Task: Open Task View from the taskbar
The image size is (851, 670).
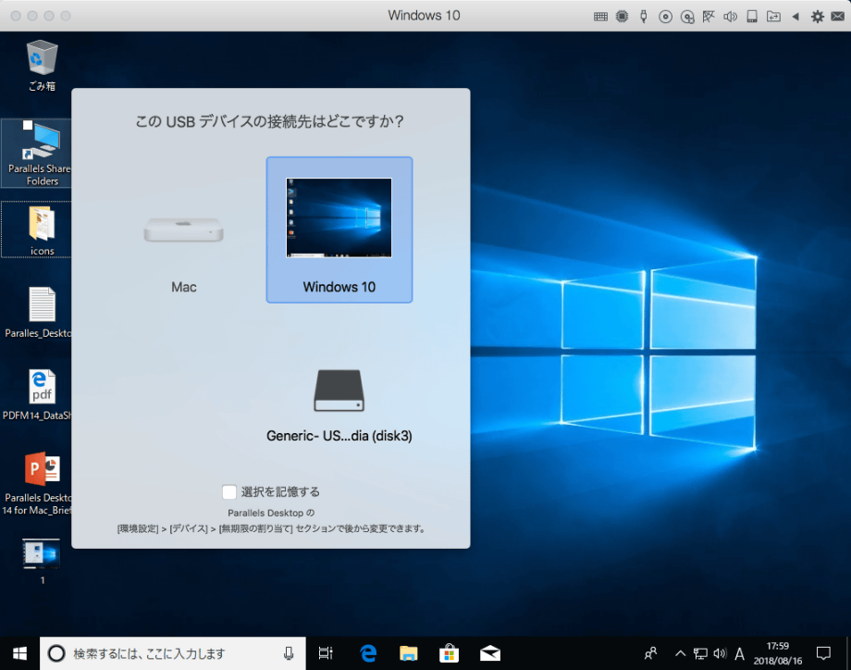Action: click(x=326, y=653)
